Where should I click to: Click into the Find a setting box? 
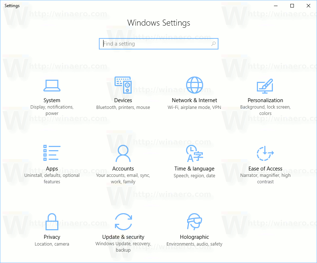[x=159, y=44]
